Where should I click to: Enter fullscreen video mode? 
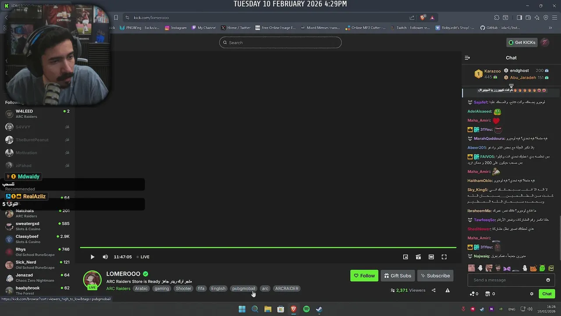444,257
